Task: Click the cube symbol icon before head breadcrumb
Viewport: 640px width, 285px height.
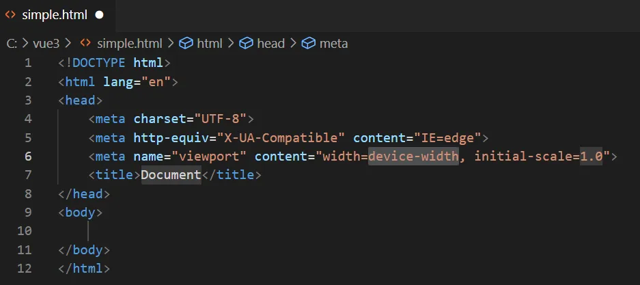Action: 246,43
